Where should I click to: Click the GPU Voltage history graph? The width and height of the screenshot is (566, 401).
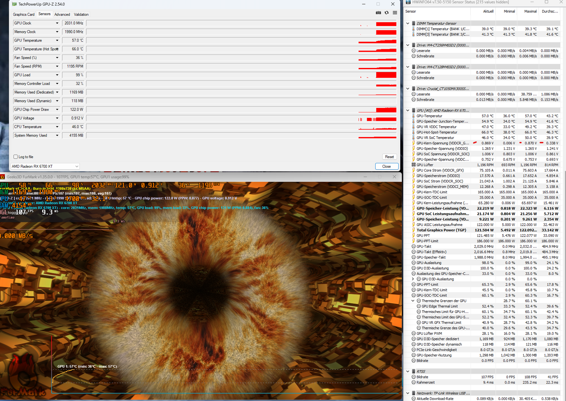241,118
